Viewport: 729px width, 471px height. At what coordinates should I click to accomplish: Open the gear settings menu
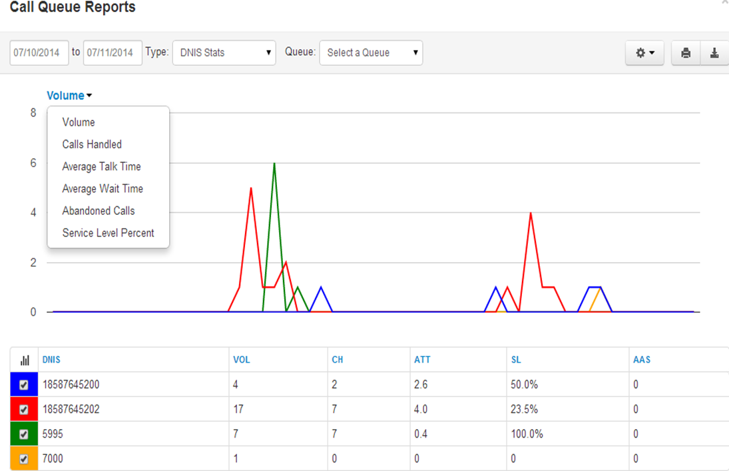644,53
